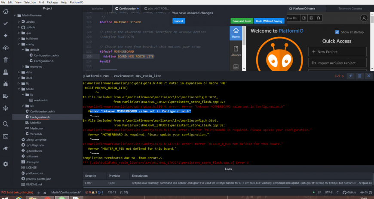Click the checklist tasks icon in left toolbar
Image resolution: width=374 pixels, height=199 pixels.
click(x=6, y=96)
